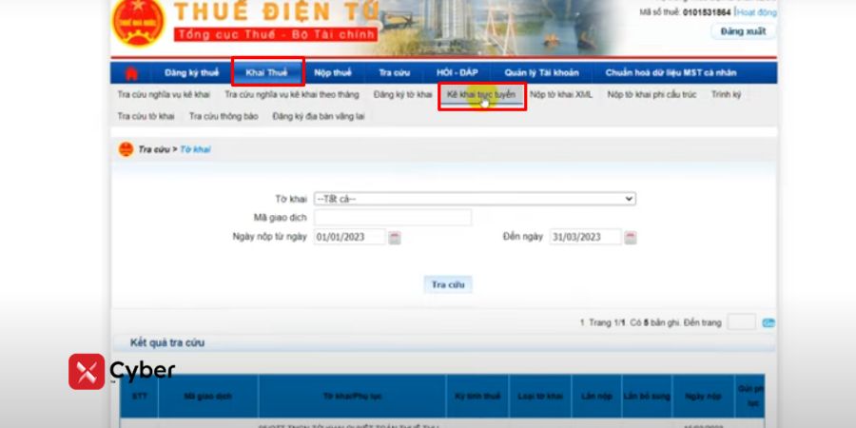Image resolution: width=856 pixels, height=428 pixels.
Task: Click the 'Đăng xuất' logout button
Action: [x=742, y=31]
